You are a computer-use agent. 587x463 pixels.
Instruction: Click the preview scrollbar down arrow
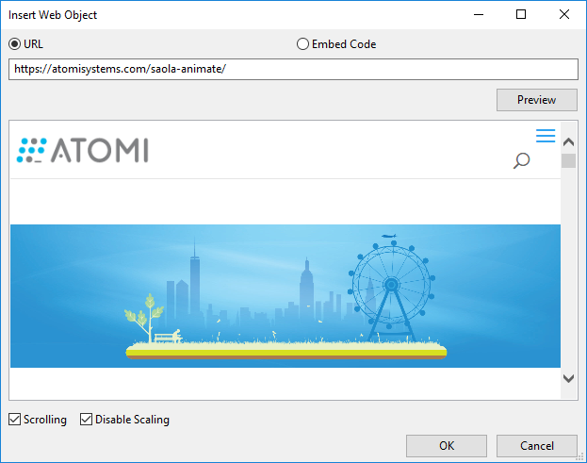click(x=569, y=378)
